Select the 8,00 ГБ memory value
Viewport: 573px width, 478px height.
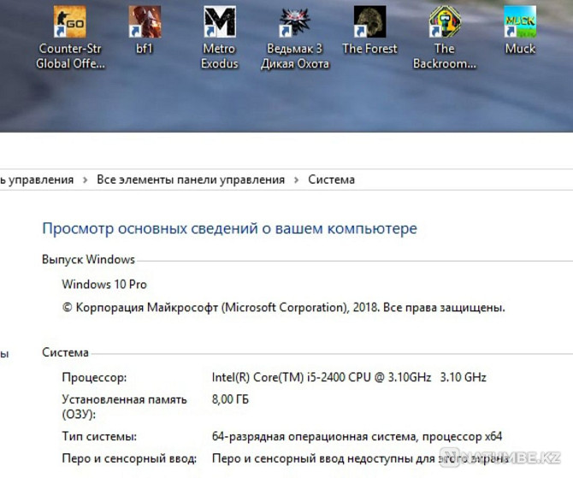(230, 399)
